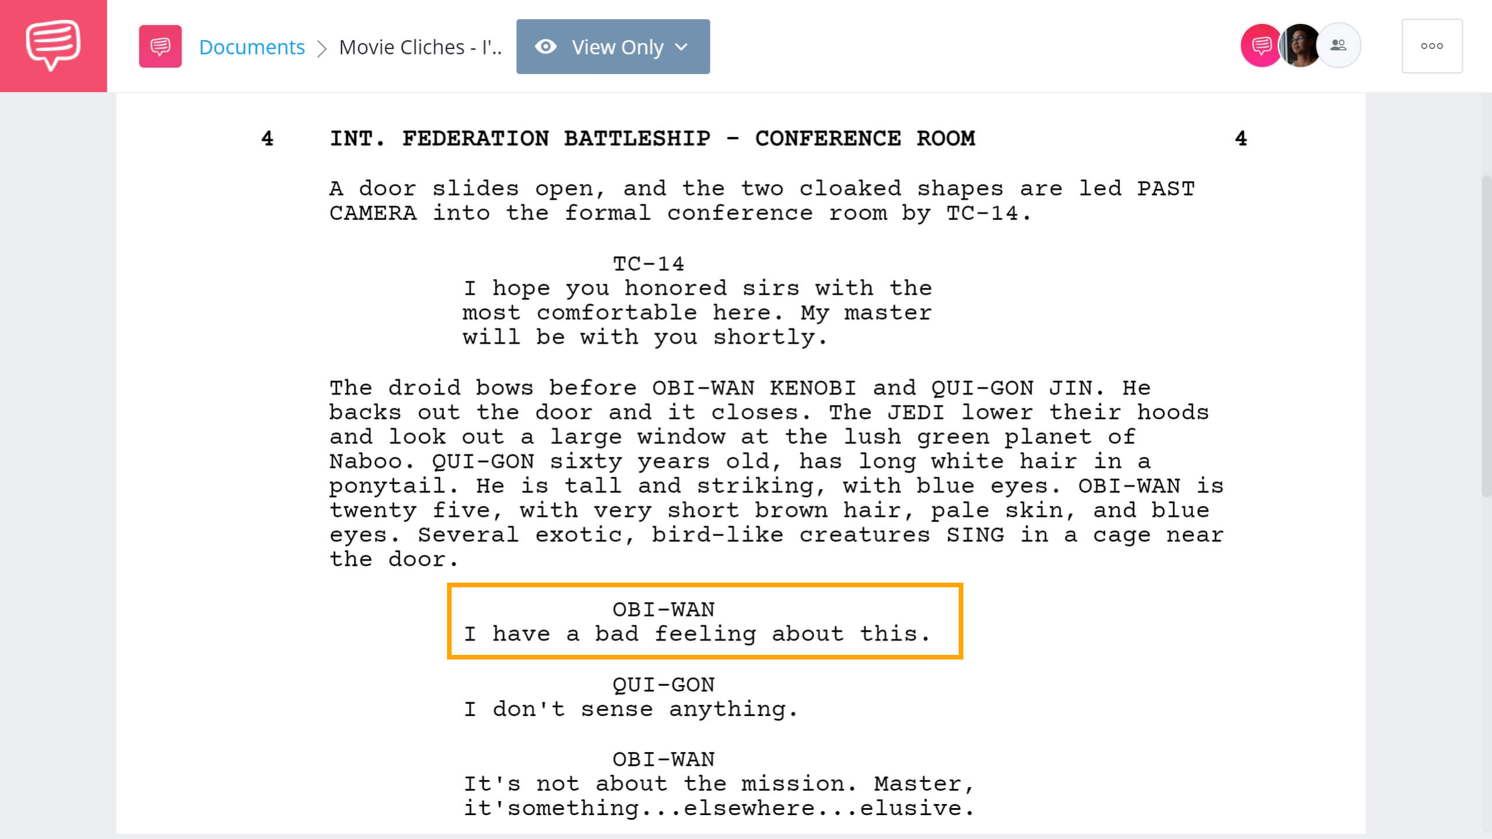Open Documents navigation menu item
Image resolution: width=1492 pixels, height=839 pixels.
click(251, 46)
